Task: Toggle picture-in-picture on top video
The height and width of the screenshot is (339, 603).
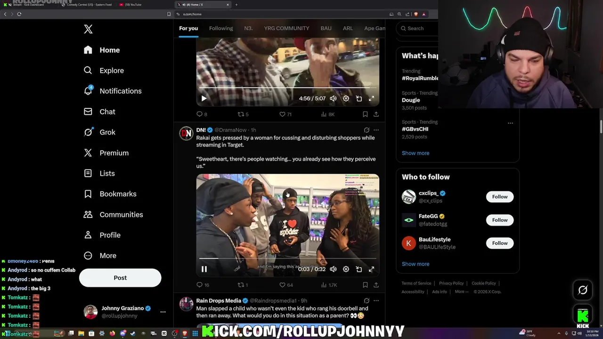Action: coord(359,98)
